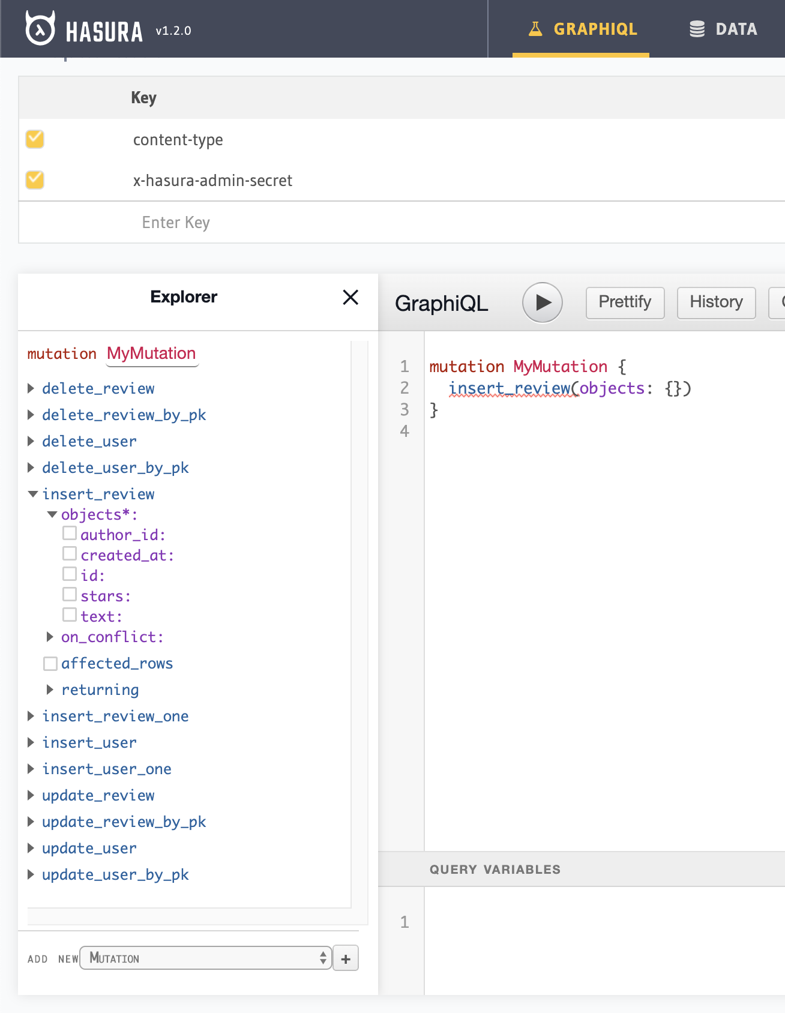Image resolution: width=785 pixels, height=1013 pixels.
Task: Click the insert_review text in editor
Action: (510, 388)
